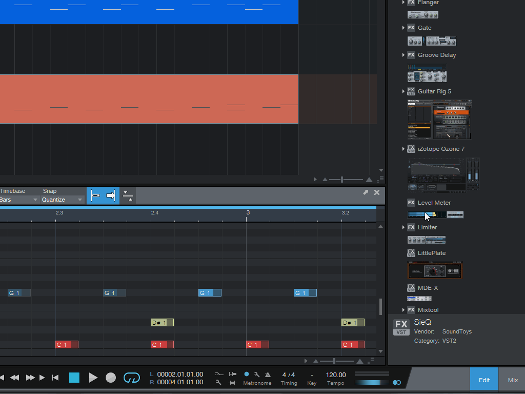The image size is (525, 394).
Task: Expand the Limiter effect presets
Action: 403,227
